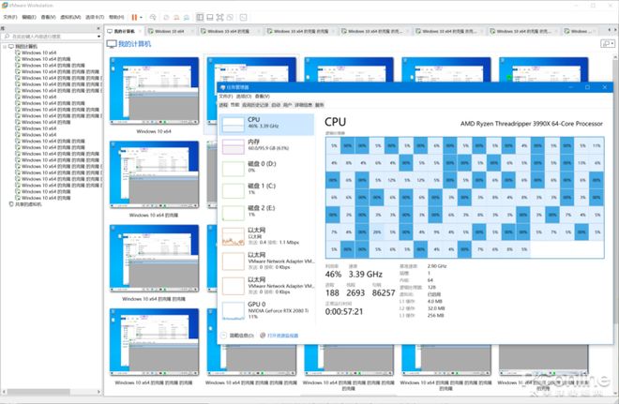Click the library search input field

[x=48, y=37]
